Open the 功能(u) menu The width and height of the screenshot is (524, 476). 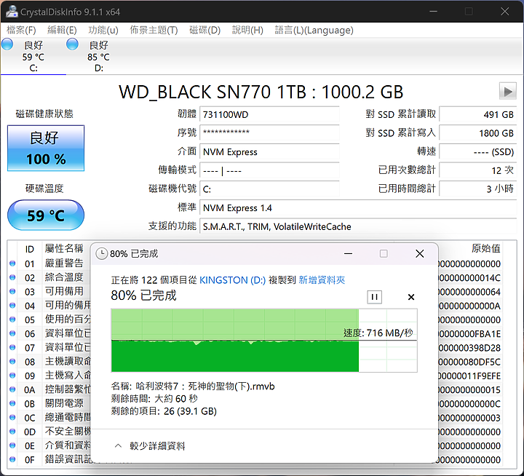(103, 30)
